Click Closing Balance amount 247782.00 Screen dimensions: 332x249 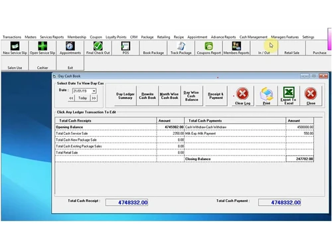[300, 159]
